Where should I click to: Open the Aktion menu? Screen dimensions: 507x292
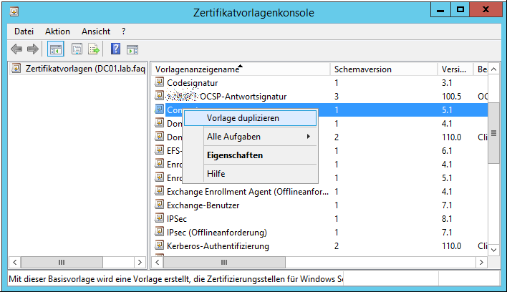[57, 31]
